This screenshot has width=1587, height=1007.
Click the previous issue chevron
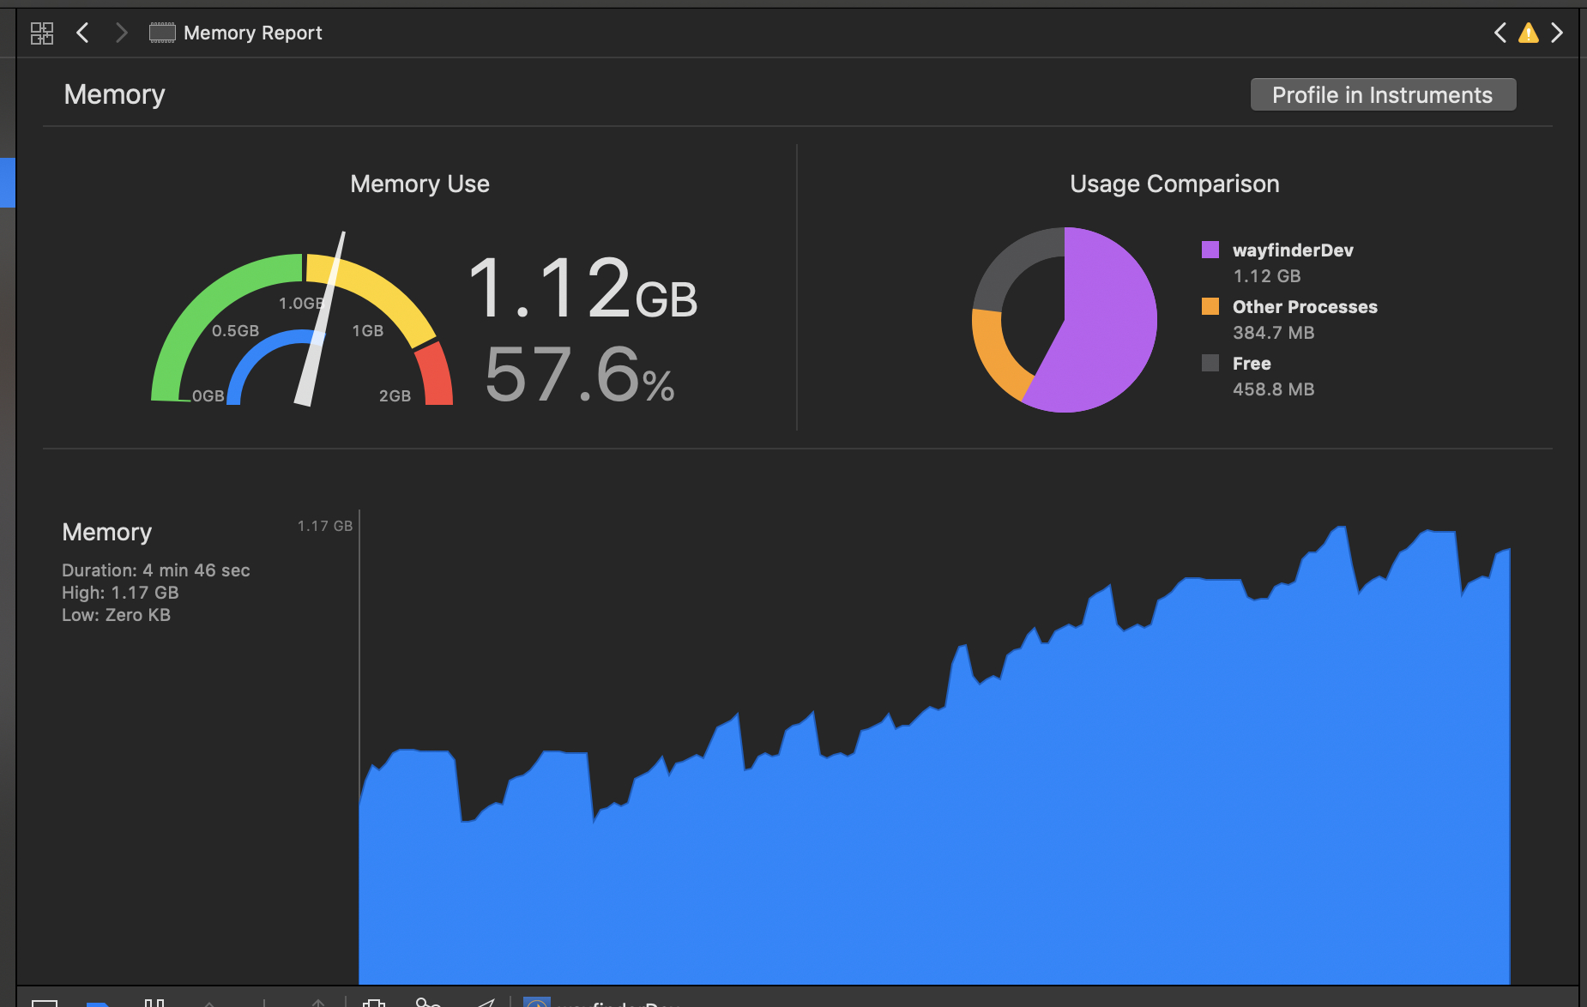[1500, 33]
